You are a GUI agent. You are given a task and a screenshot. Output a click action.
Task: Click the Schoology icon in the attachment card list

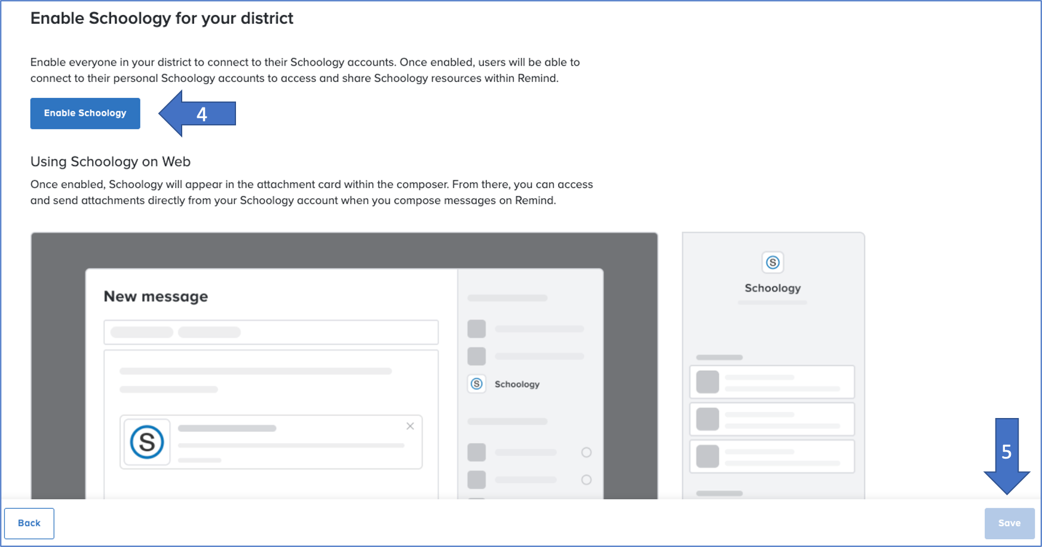477,384
